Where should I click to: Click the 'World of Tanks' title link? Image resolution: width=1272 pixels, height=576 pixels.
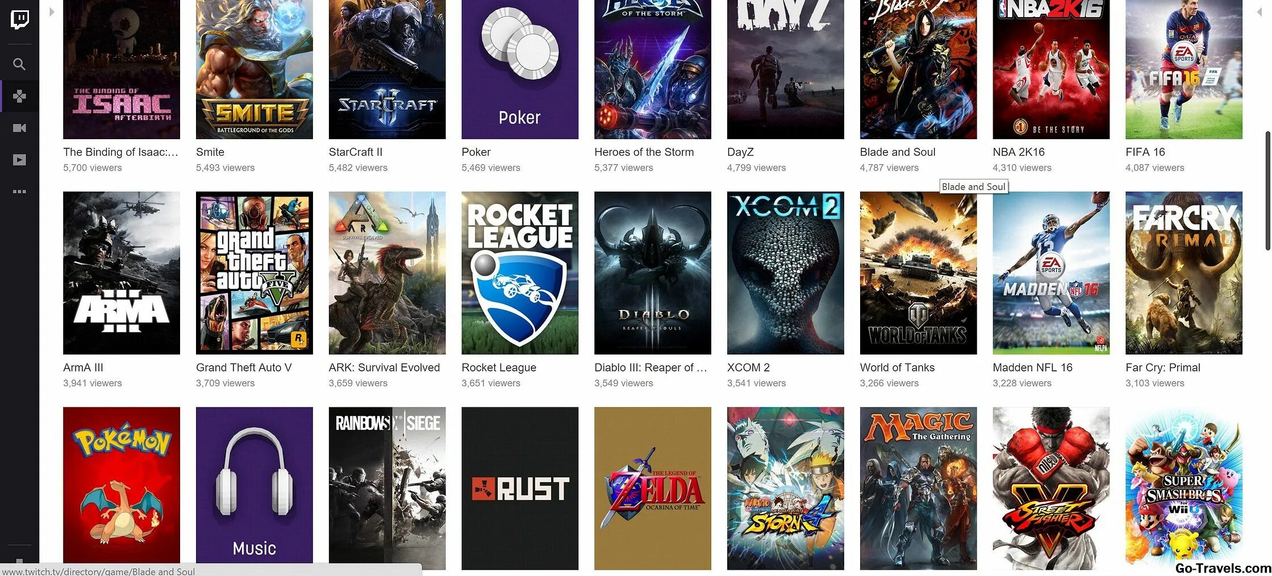coord(898,368)
